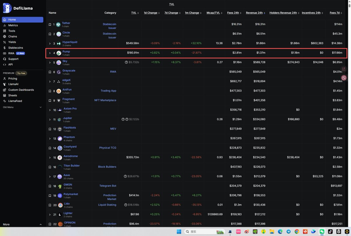This screenshot has height=236, width=351.
Task: Select Home in the sidebar
Action: click(23, 20)
